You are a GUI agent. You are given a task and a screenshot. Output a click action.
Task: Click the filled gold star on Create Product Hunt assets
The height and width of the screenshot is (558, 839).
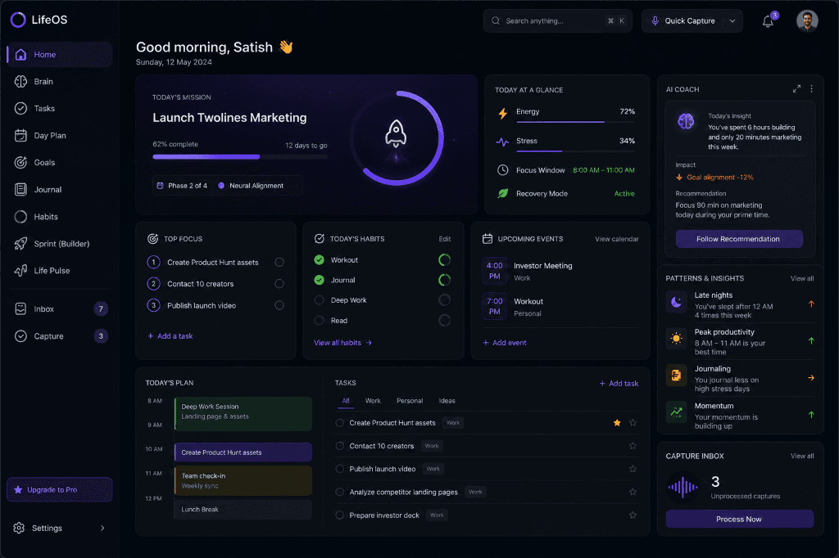pos(617,423)
